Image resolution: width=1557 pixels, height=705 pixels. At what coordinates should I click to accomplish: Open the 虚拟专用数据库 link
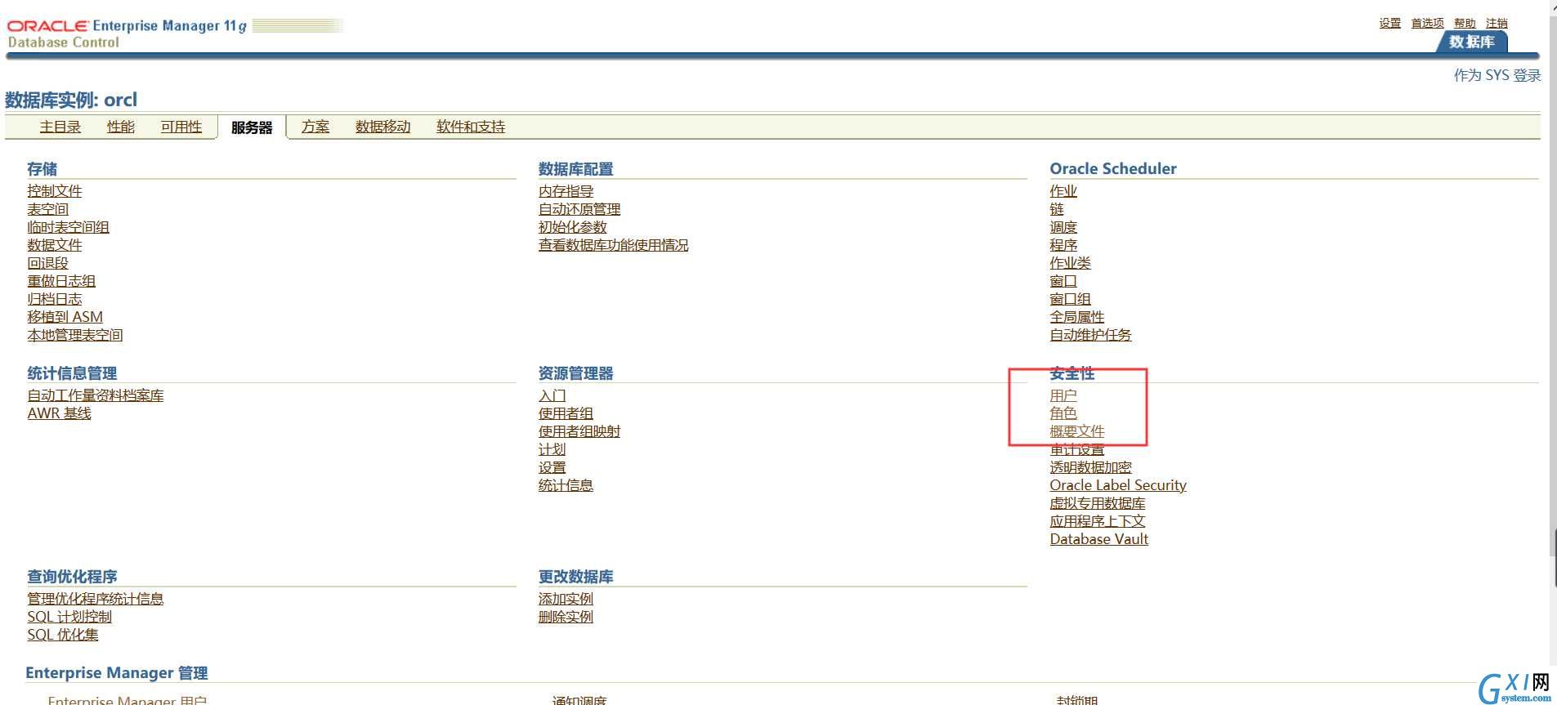[x=1098, y=502]
